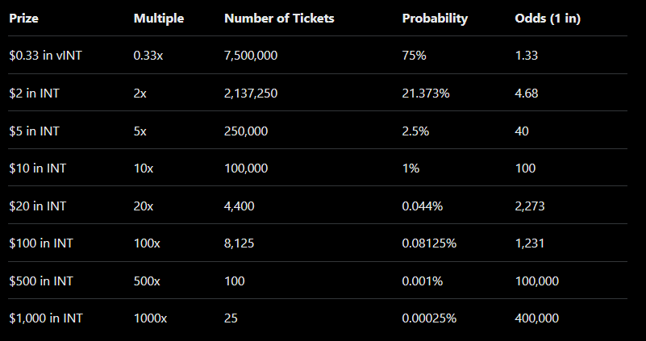Select the $1,000 in INT prize cell
Image resolution: width=646 pixels, height=341 pixels.
(x=46, y=318)
